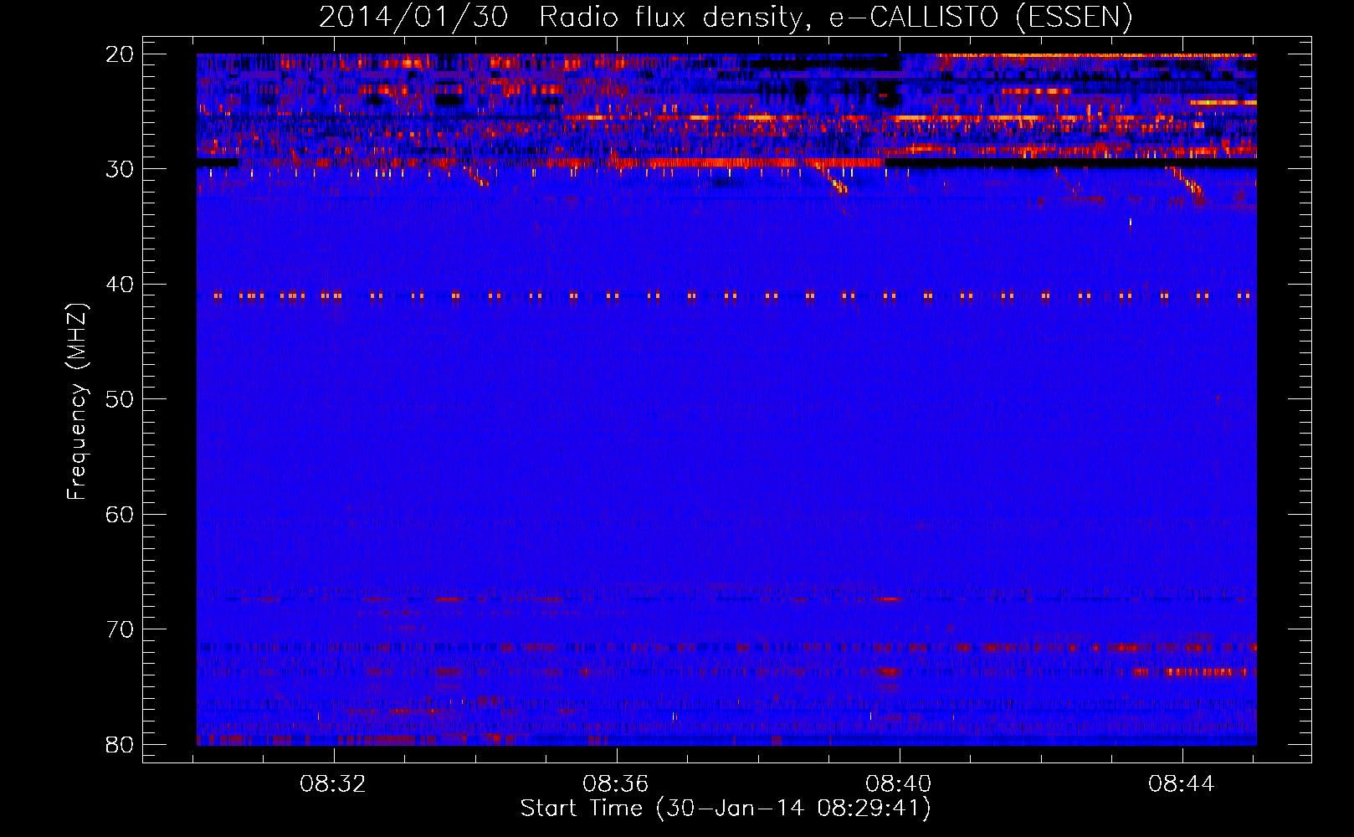Click the 40 frequency tick label

tap(121, 285)
